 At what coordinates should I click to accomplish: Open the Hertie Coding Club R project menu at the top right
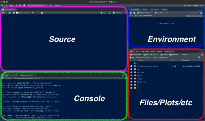tap(194, 6)
